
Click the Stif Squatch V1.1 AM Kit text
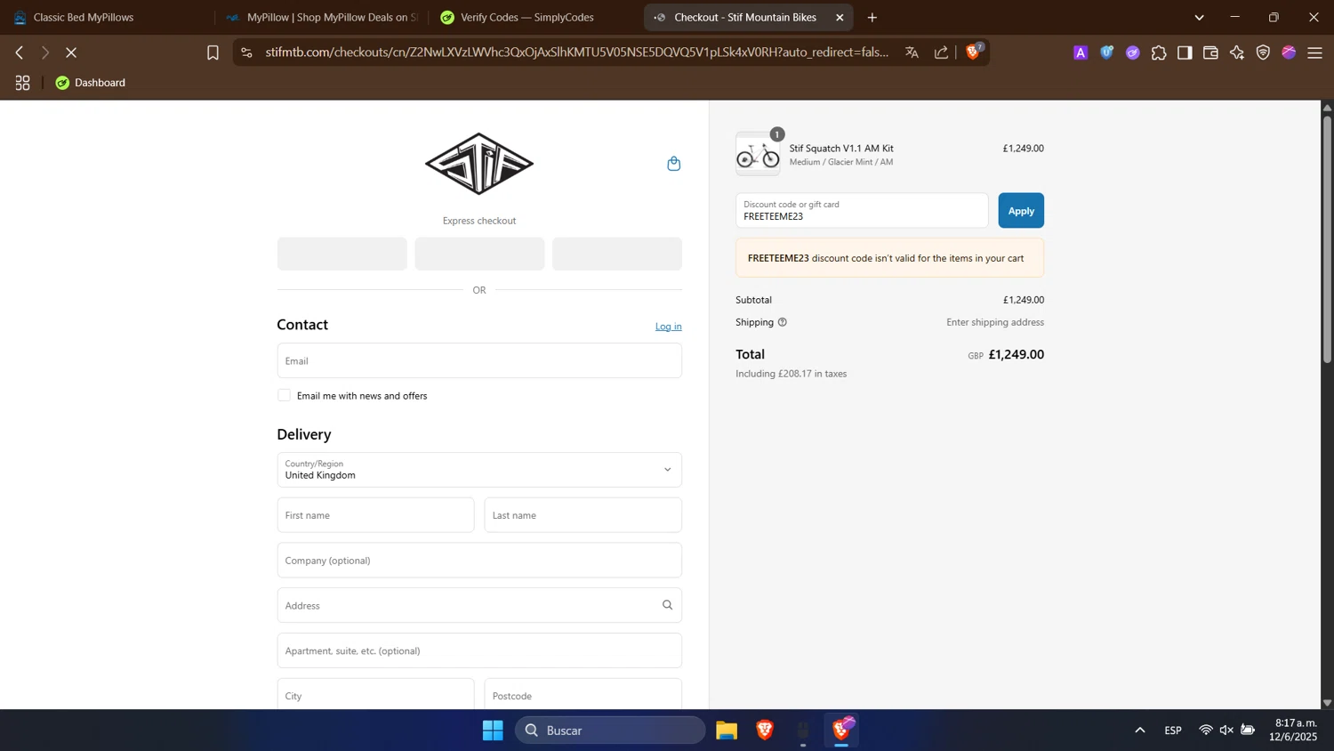point(841,149)
